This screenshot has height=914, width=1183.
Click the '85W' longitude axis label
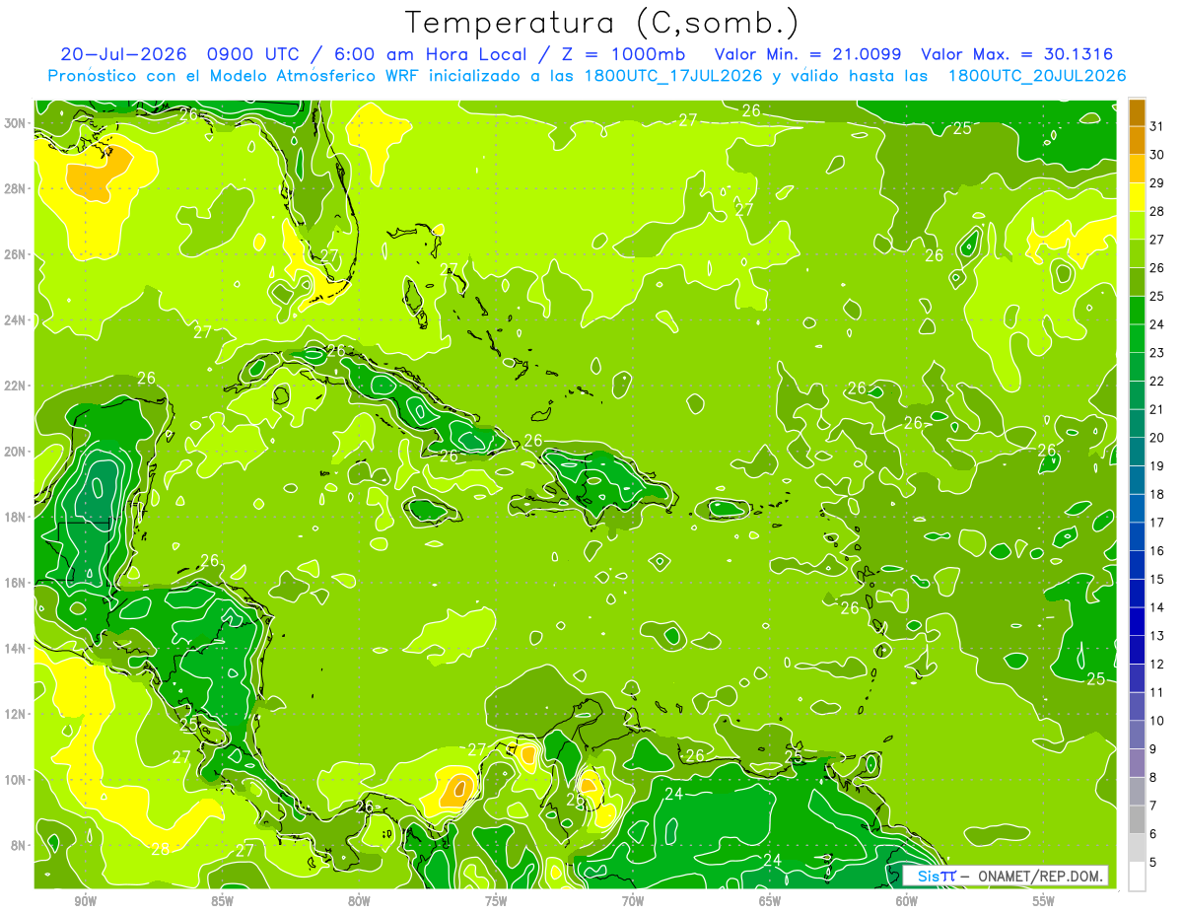click(222, 902)
